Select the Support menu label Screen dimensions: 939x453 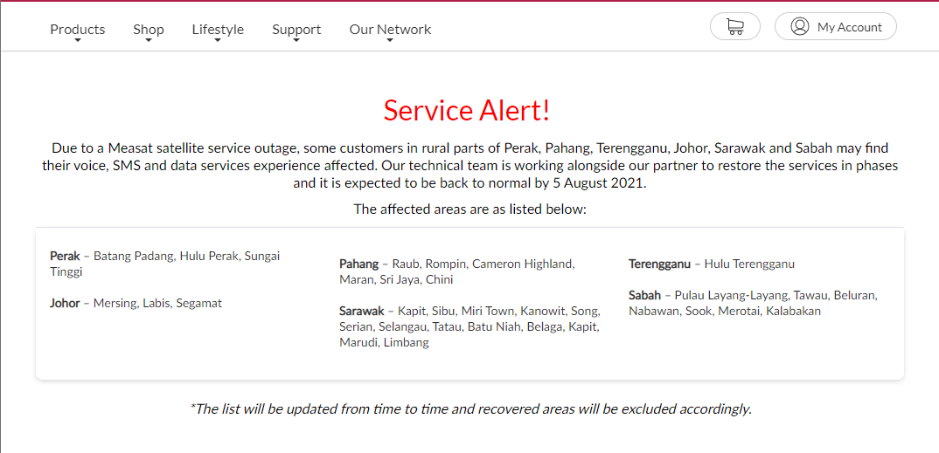click(x=296, y=29)
